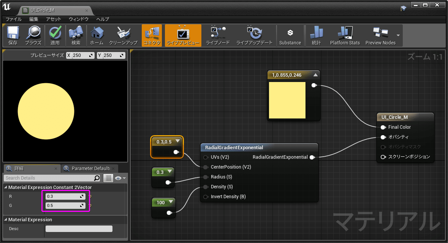The image size is (448, 243).
Task: Select the UI_Circle_M result node title
Action: coord(394,117)
